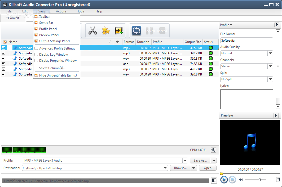The height and width of the screenshot is (187, 282).
Task: Sort the list by Duration column
Action: (143, 42)
